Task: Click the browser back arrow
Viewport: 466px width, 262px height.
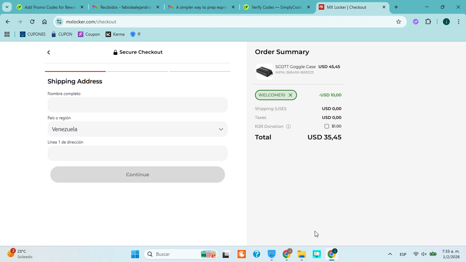Action: coord(8,22)
